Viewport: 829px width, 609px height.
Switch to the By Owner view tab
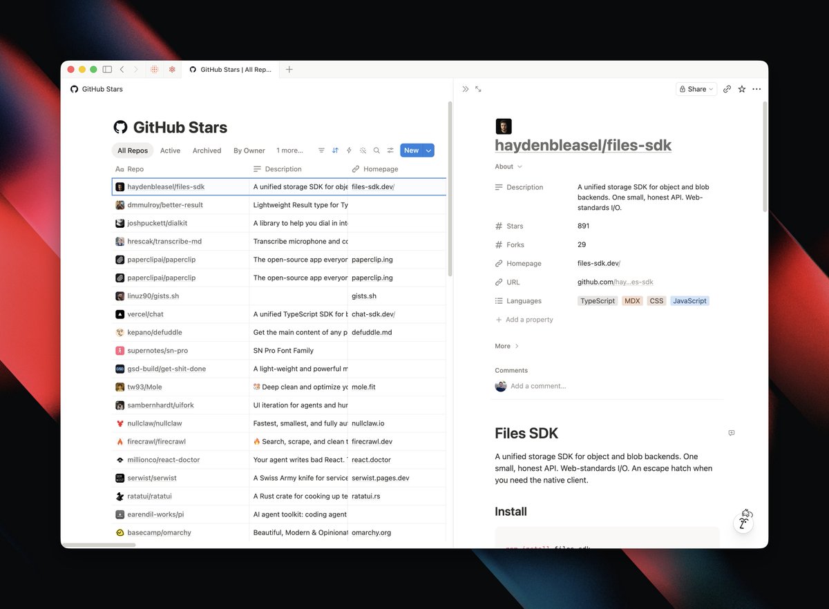pyautogui.click(x=249, y=151)
